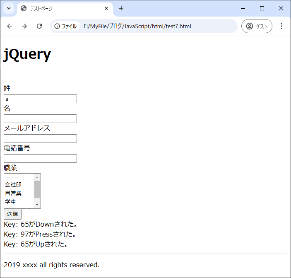This screenshot has height=278, width=291.
Task: Maximize the browser window
Action: (262, 8)
